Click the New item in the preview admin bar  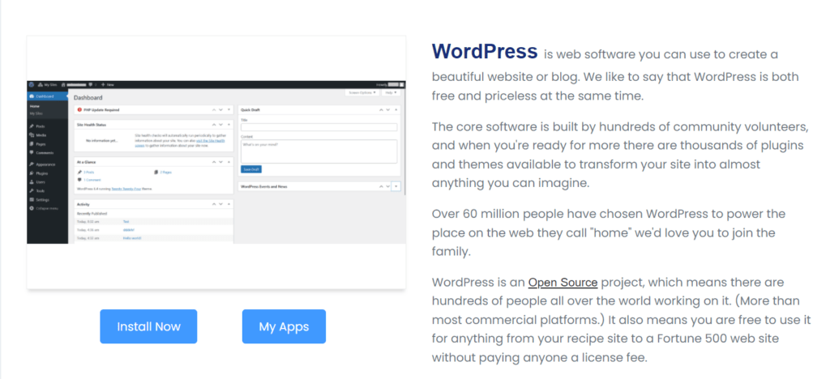[108, 84]
